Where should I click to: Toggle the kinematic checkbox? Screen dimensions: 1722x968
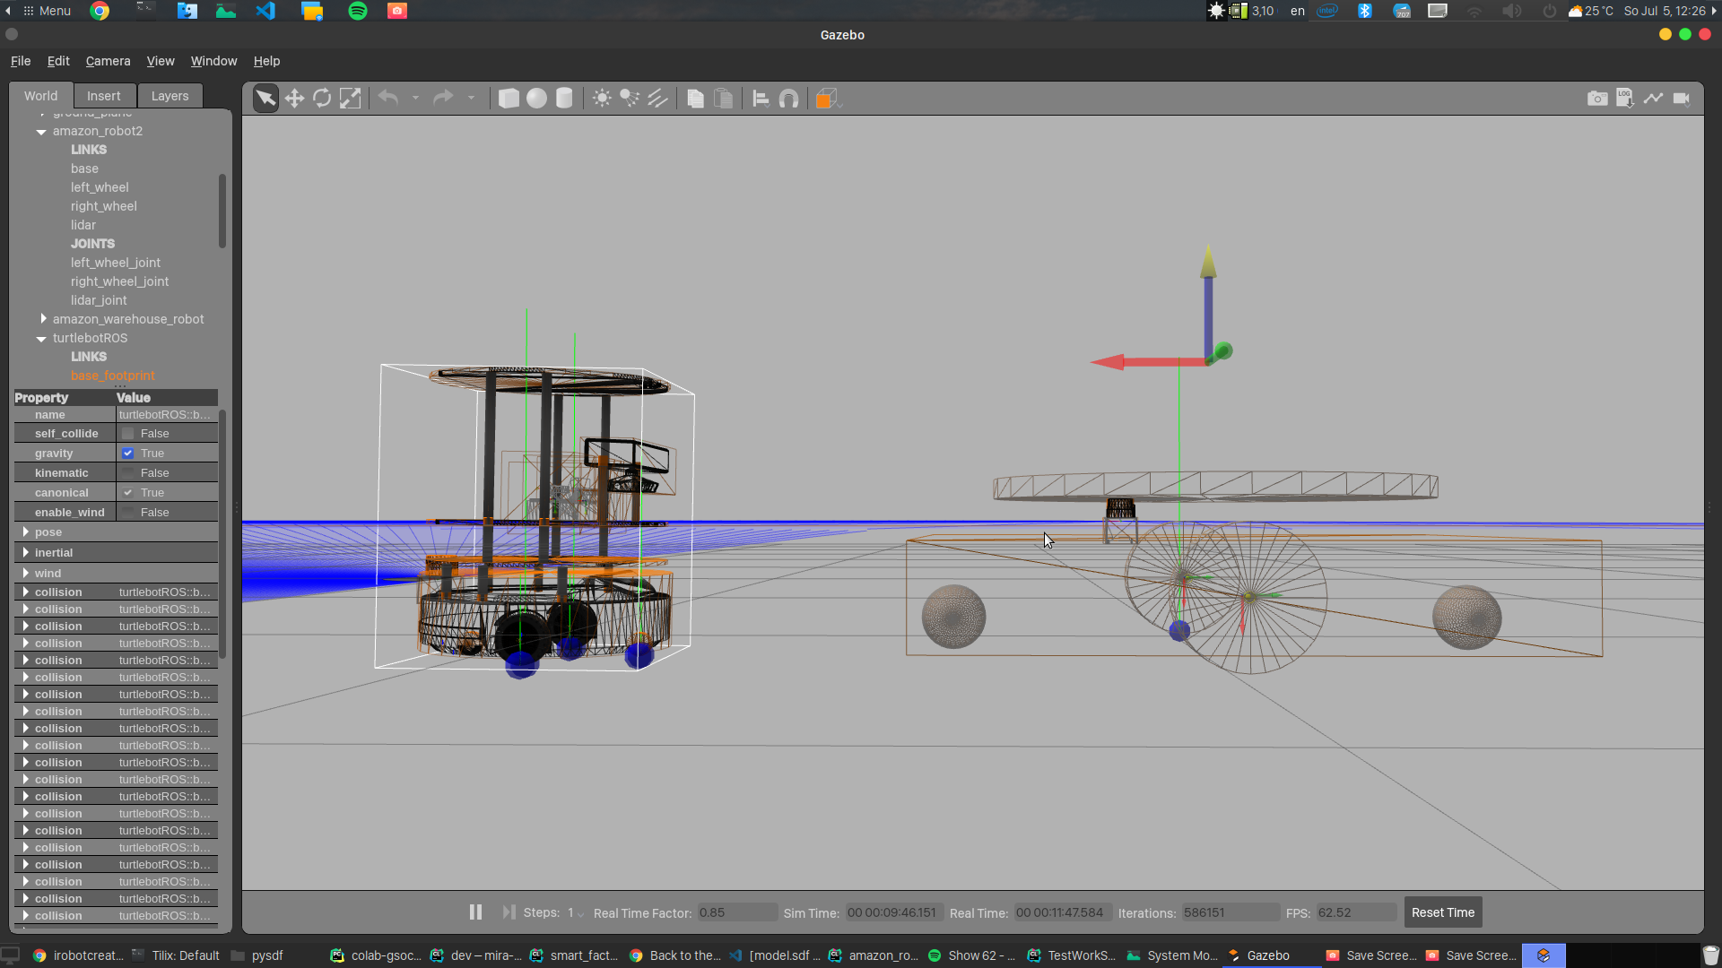128,473
